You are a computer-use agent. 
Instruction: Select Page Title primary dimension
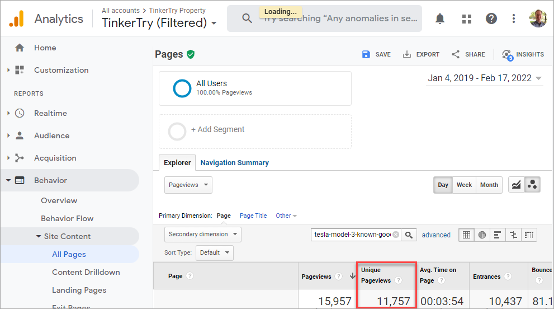point(253,216)
